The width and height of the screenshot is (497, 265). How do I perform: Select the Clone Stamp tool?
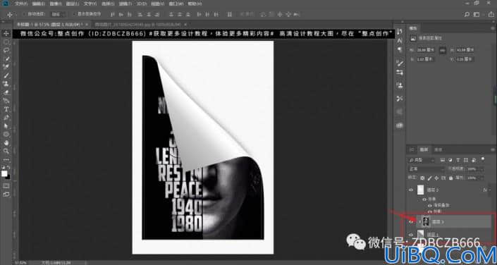(x=6, y=84)
